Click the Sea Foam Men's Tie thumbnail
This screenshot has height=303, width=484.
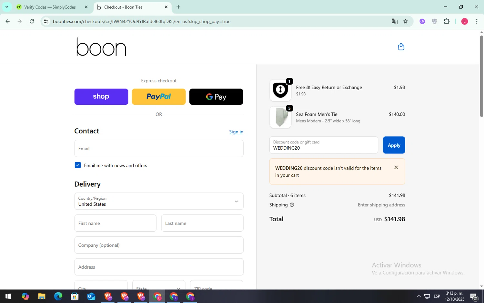tap(280, 117)
